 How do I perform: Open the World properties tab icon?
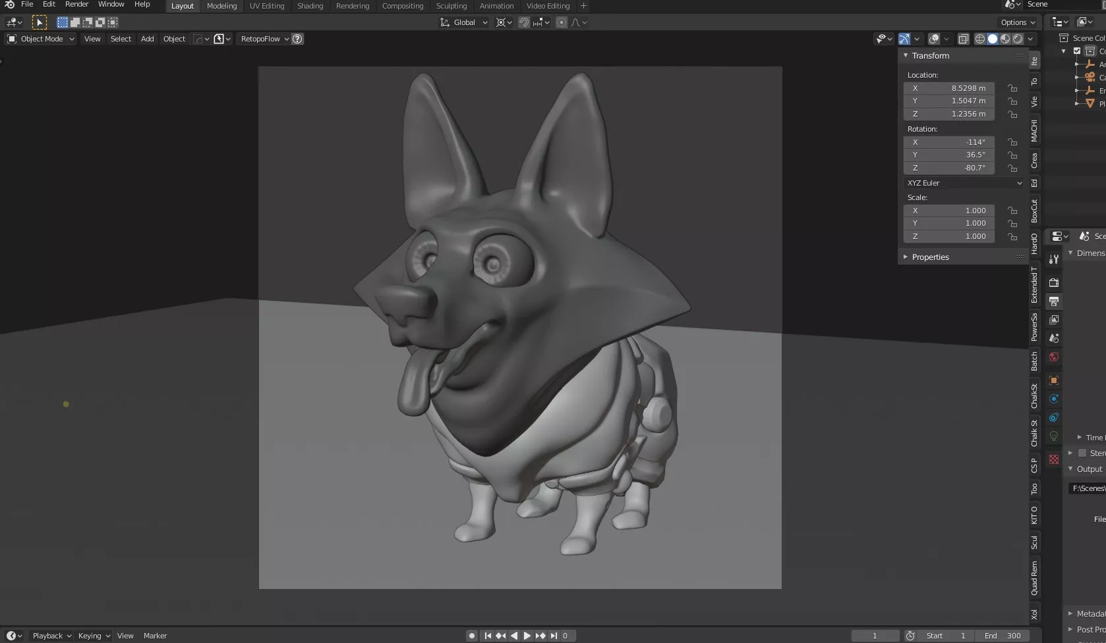[x=1054, y=357]
